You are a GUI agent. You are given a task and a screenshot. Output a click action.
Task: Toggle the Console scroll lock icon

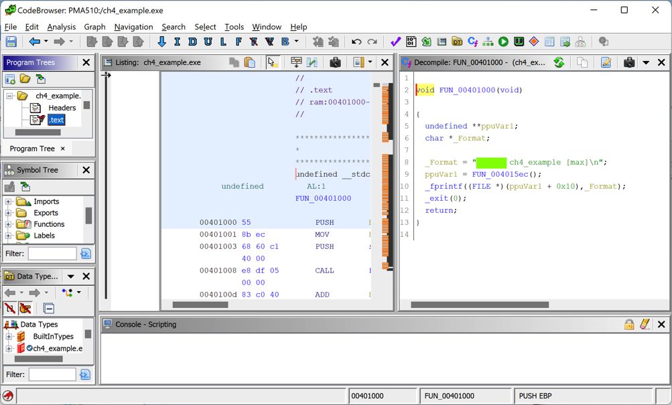(x=628, y=325)
